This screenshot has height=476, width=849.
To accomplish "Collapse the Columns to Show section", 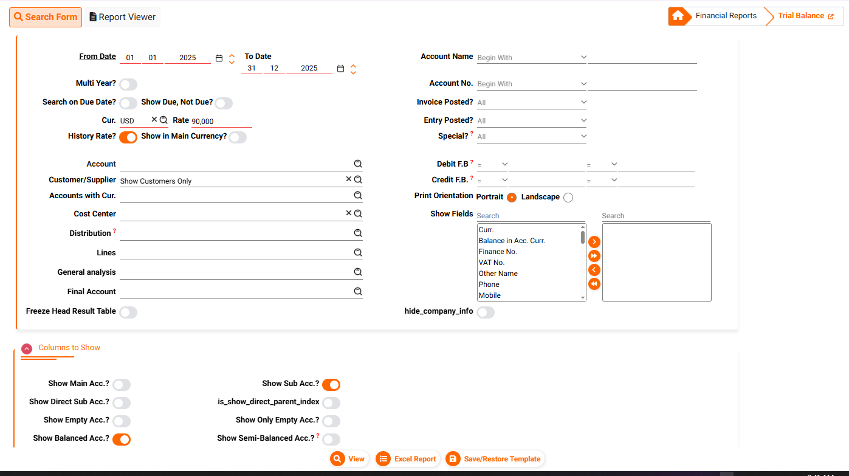I will tap(27, 348).
